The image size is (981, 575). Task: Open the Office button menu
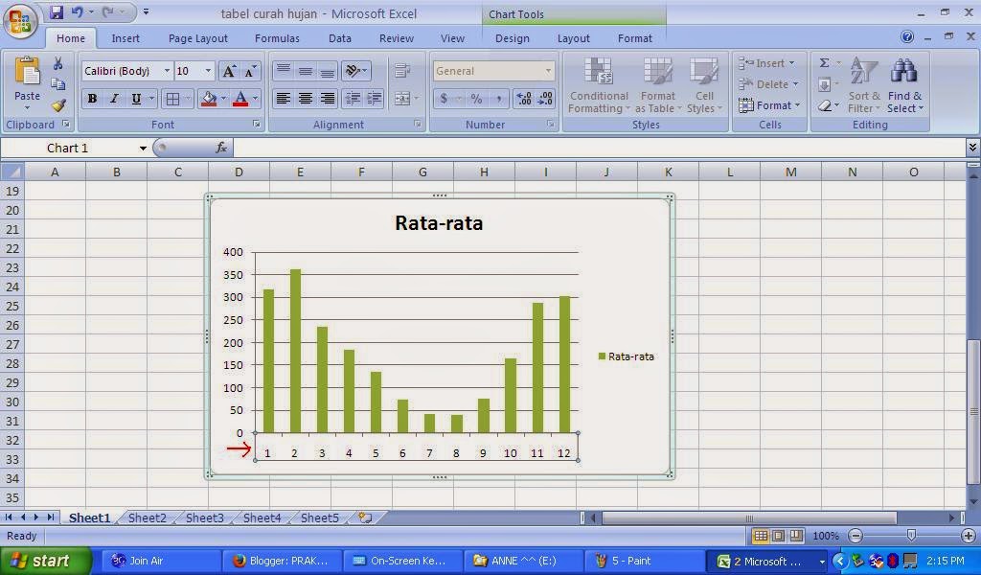pyautogui.click(x=20, y=21)
